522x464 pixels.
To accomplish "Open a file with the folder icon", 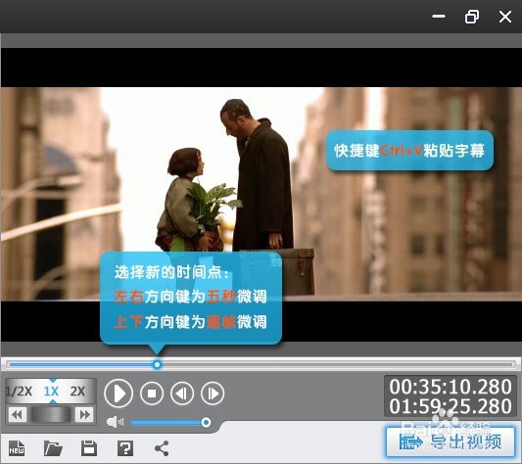I will [x=53, y=448].
